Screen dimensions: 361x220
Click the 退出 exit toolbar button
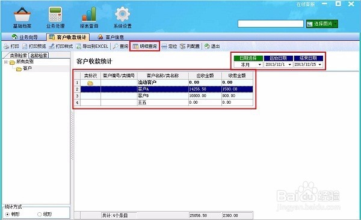pos(212,46)
